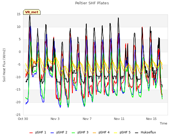Click the orange pSHF 4 legend swatch
The width and height of the screenshot is (185, 138).
point(95,133)
